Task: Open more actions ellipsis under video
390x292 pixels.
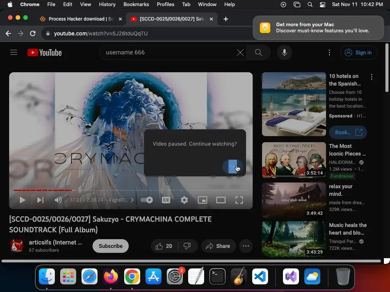Action: pyautogui.click(x=246, y=246)
